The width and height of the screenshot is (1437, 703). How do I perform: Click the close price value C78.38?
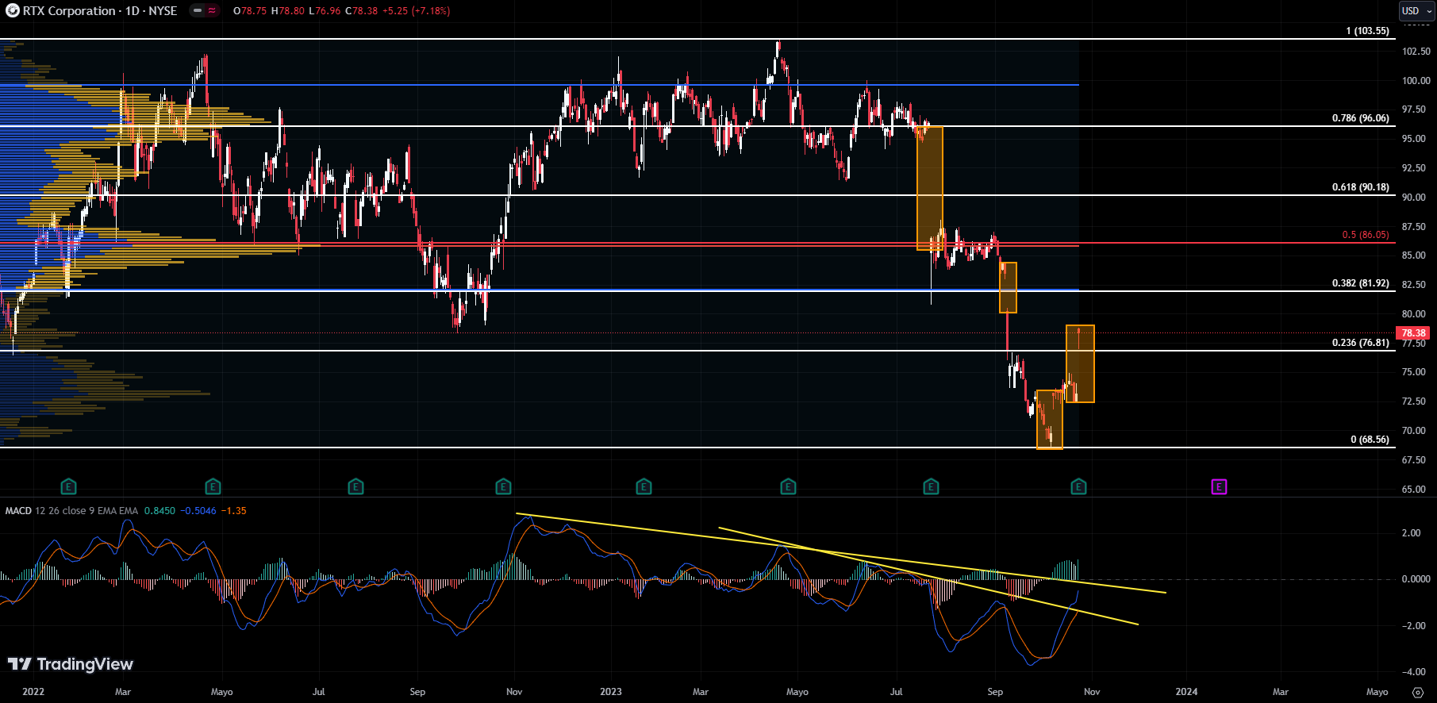point(362,11)
